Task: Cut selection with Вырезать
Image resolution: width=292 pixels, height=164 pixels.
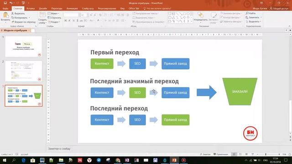Action: [x=18, y=14]
